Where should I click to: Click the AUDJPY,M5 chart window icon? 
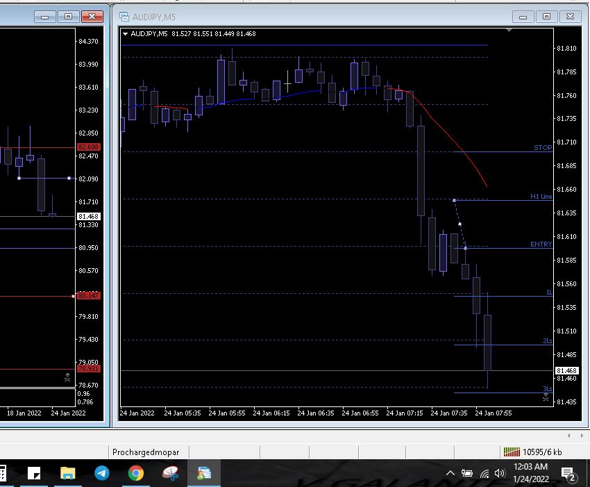(x=124, y=16)
